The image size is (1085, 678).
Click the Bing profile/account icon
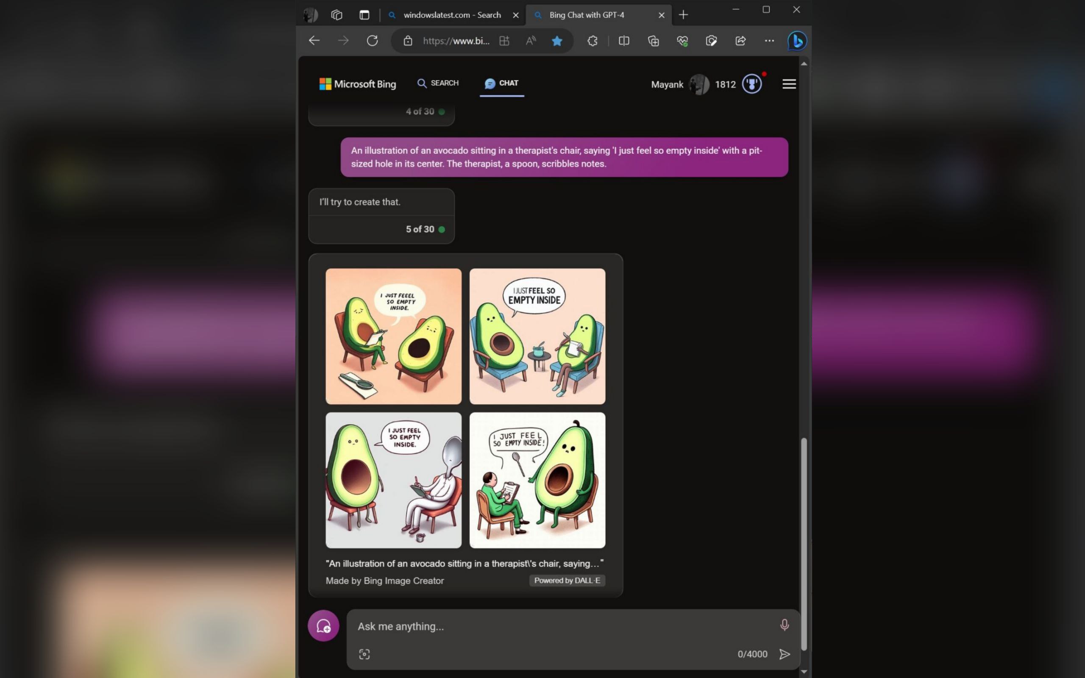(698, 83)
